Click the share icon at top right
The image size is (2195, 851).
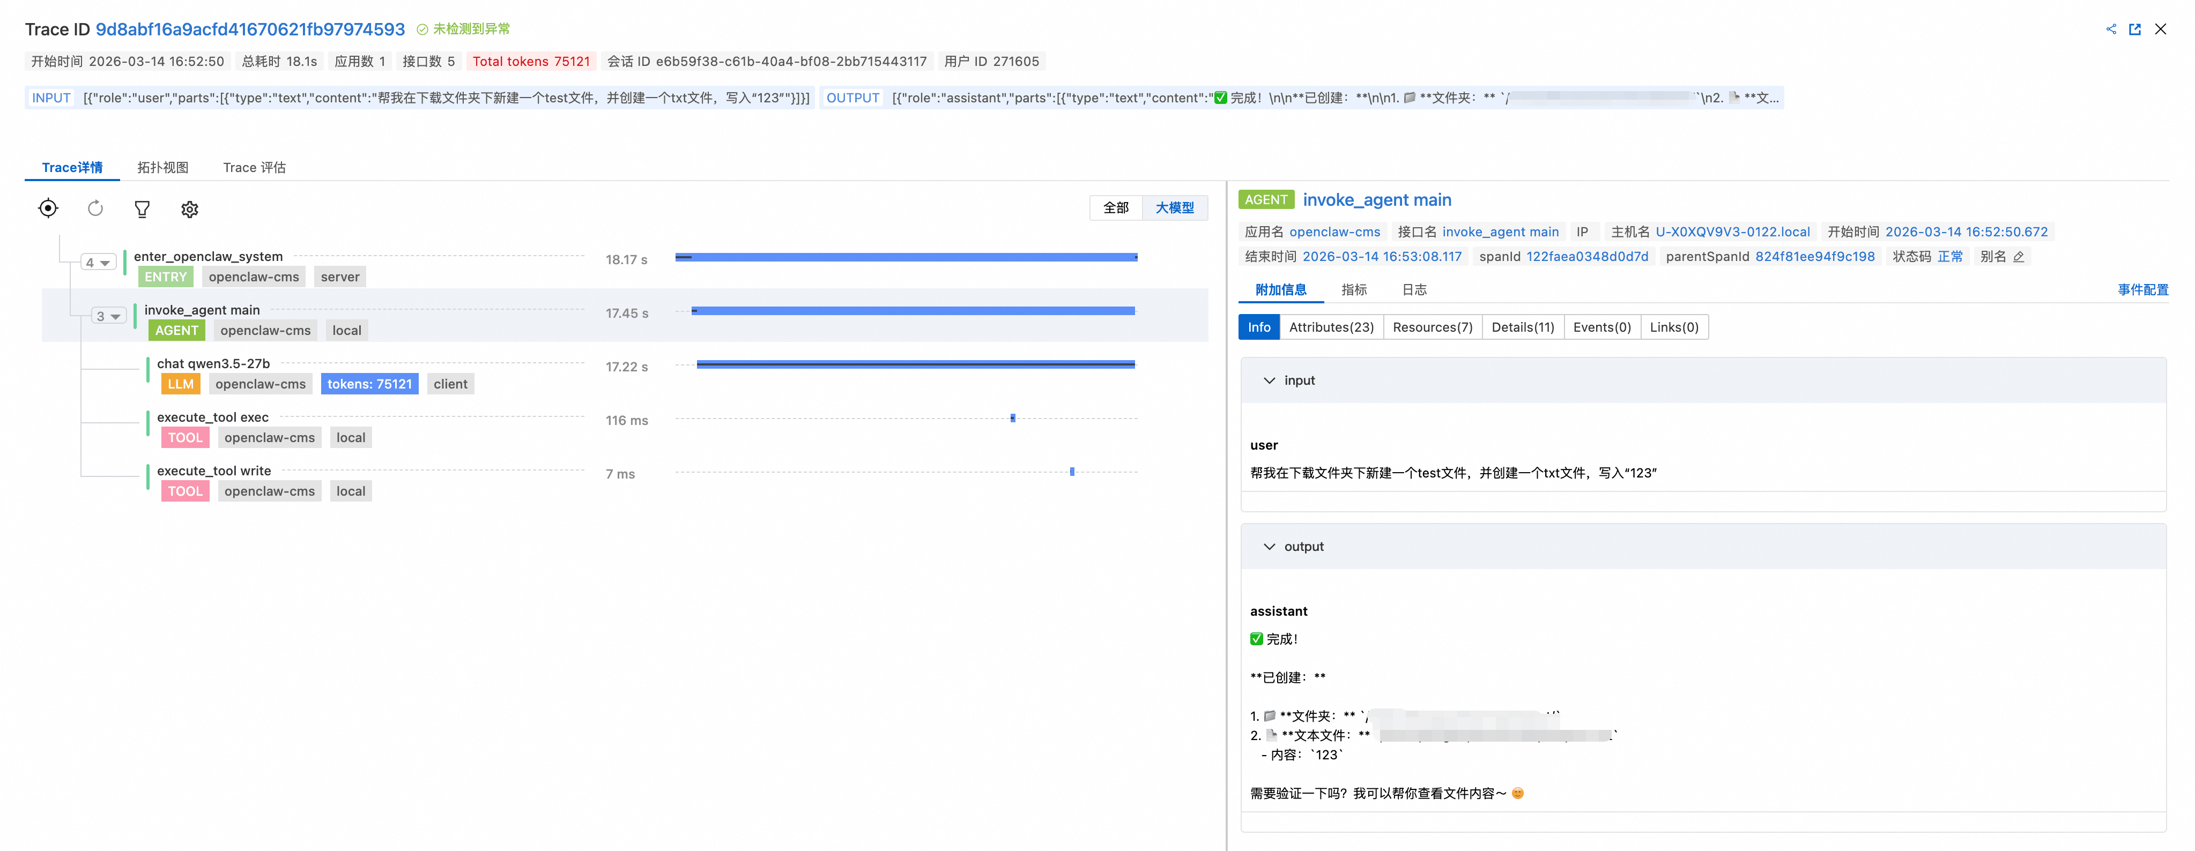click(2111, 30)
